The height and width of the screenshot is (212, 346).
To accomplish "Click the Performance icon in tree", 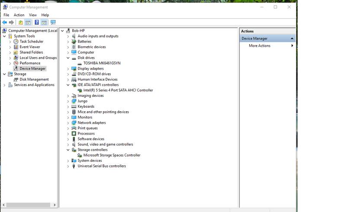I will point(16,63).
